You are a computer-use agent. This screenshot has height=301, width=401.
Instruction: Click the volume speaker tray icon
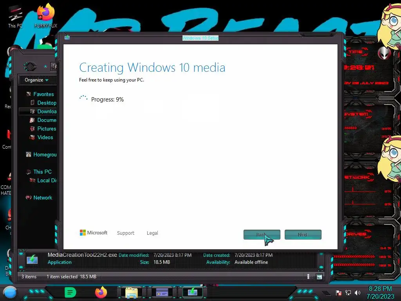click(x=358, y=293)
